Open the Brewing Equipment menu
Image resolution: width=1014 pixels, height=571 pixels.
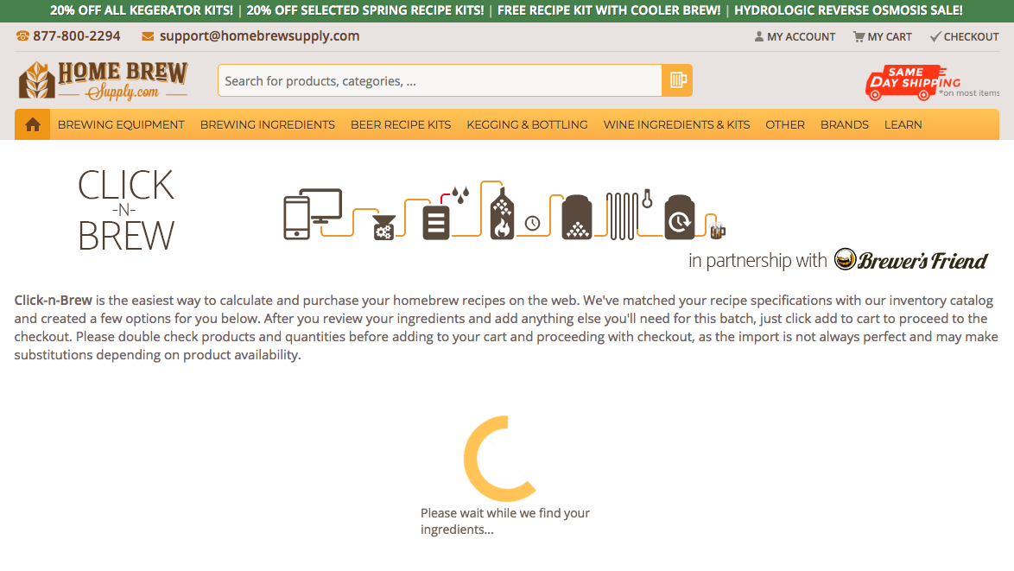tap(121, 124)
